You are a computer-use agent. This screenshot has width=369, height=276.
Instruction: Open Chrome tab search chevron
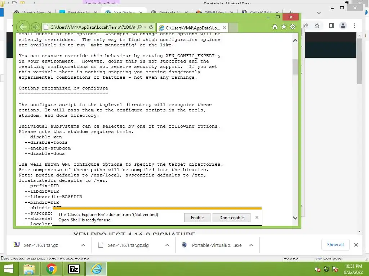(x=319, y=13)
